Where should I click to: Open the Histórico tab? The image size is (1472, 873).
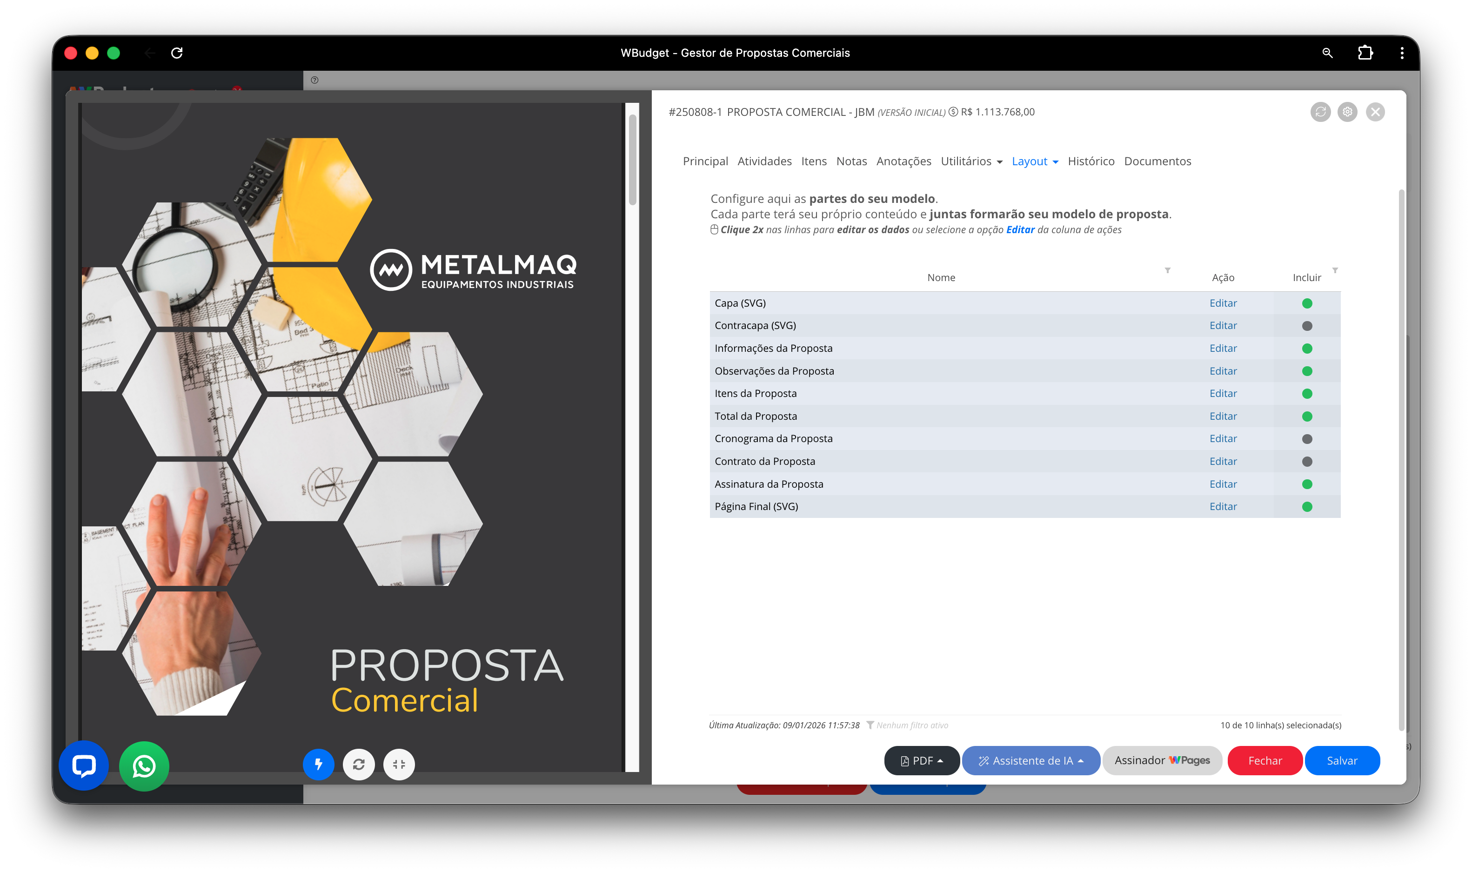click(1091, 161)
